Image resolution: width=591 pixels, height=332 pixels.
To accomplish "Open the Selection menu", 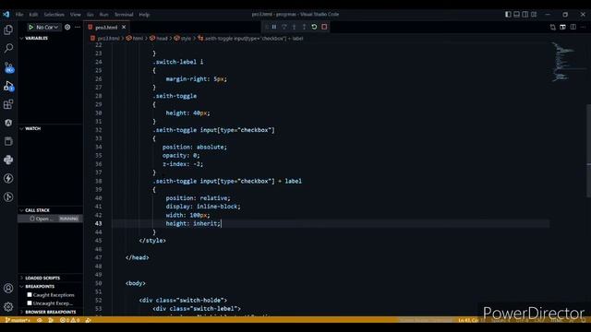I will [x=54, y=15].
